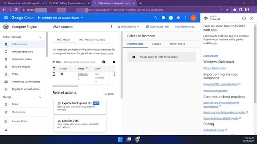Click Help Assistant button
This screenshot has height=144, width=257.
pyautogui.click(x=157, y=27)
